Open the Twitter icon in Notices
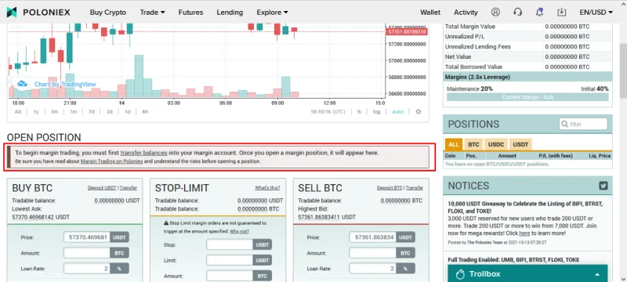627x282 pixels. pyautogui.click(x=603, y=186)
